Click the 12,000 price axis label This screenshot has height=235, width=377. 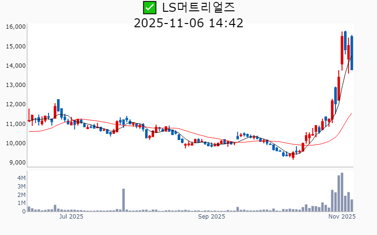click(x=16, y=104)
